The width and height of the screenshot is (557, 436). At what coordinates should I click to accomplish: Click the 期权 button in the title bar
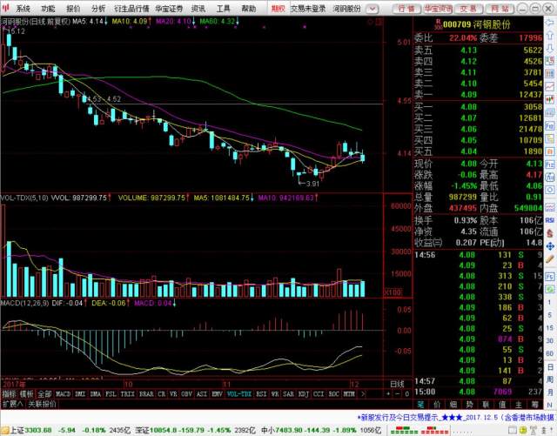(x=278, y=8)
